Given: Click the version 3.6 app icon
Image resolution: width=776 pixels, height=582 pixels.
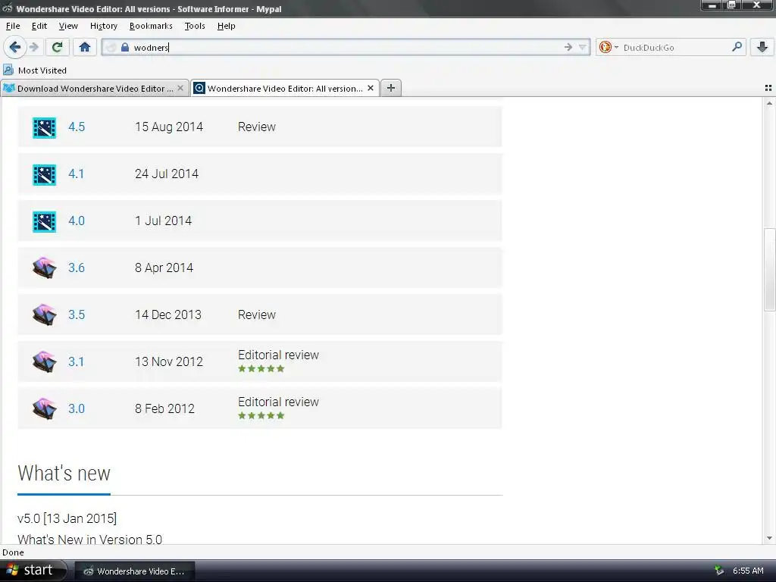Looking at the screenshot, I should point(45,268).
